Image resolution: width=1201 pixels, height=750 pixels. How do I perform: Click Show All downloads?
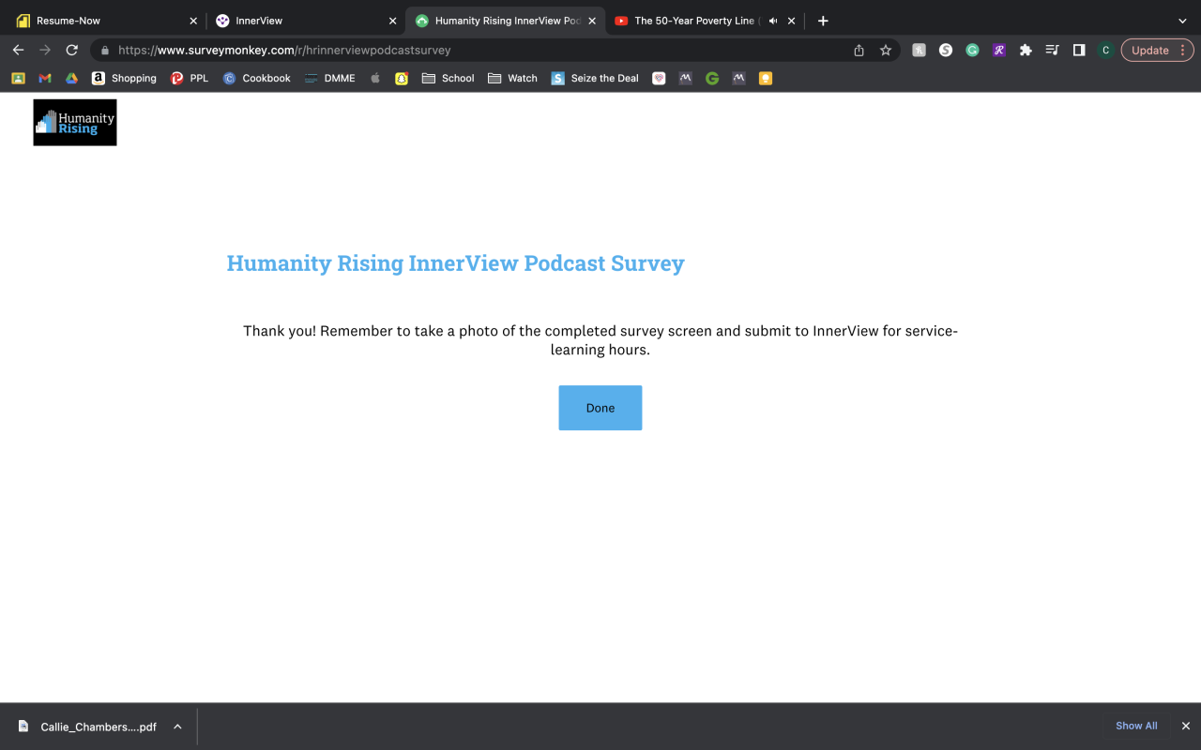coord(1136,726)
